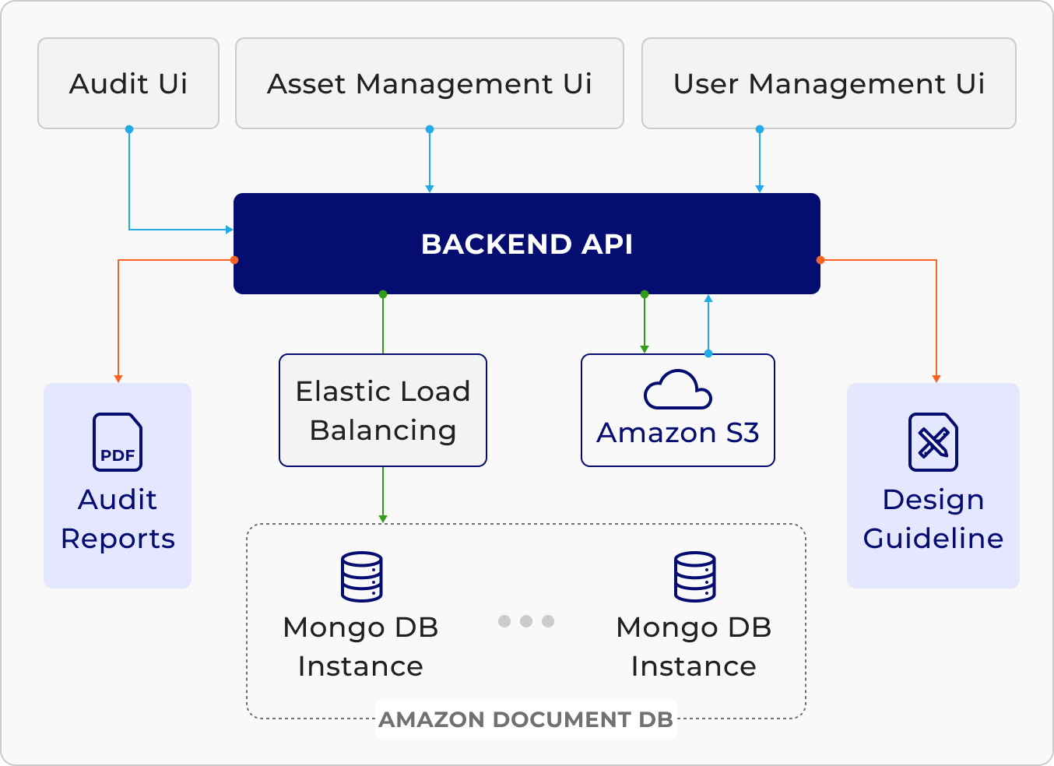The height and width of the screenshot is (766, 1054).
Task: Select the User Management Ui box
Action: pos(829,83)
